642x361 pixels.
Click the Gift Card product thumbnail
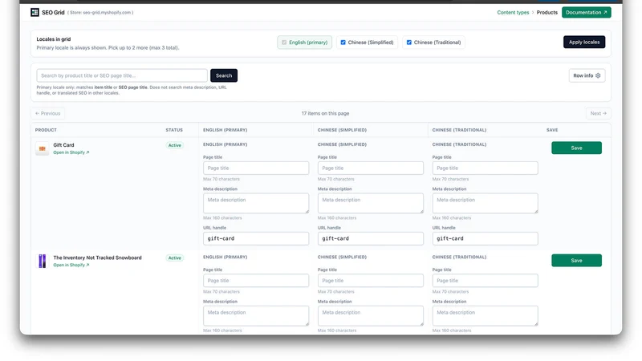43,148
